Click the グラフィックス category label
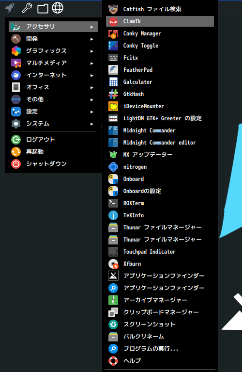Viewport: 242px width, 372px height. (x=46, y=51)
